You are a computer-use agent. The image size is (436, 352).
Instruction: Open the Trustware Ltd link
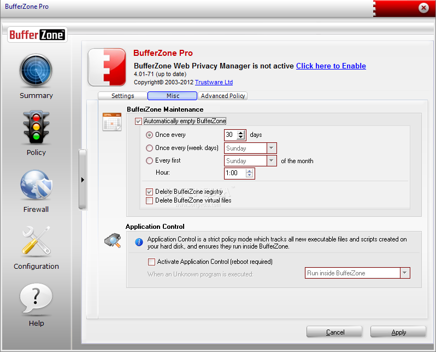[214, 82]
